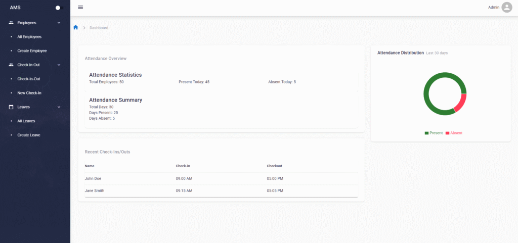518x243 pixels.
Task: Open All Employees in the sidebar
Action: (x=29, y=37)
